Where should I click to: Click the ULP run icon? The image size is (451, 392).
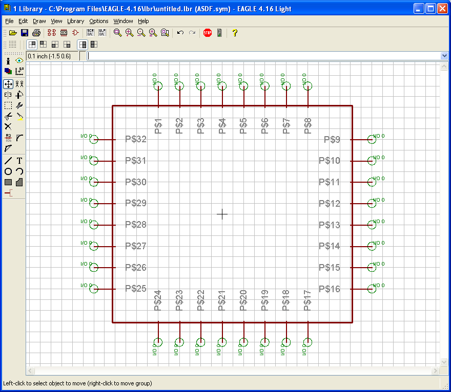pyautogui.click(x=102, y=33)
